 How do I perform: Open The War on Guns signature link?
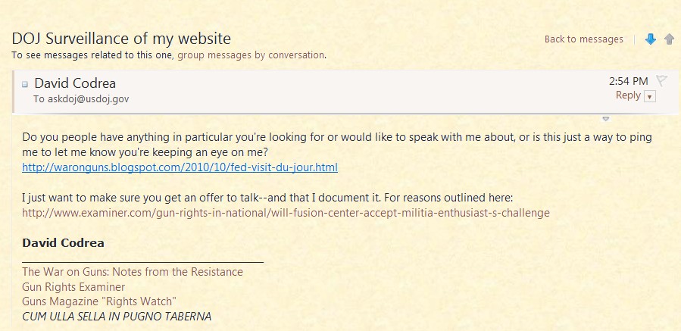[133, 271]
